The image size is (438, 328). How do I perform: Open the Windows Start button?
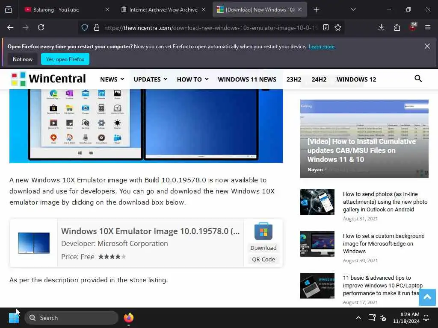point(14,318)
